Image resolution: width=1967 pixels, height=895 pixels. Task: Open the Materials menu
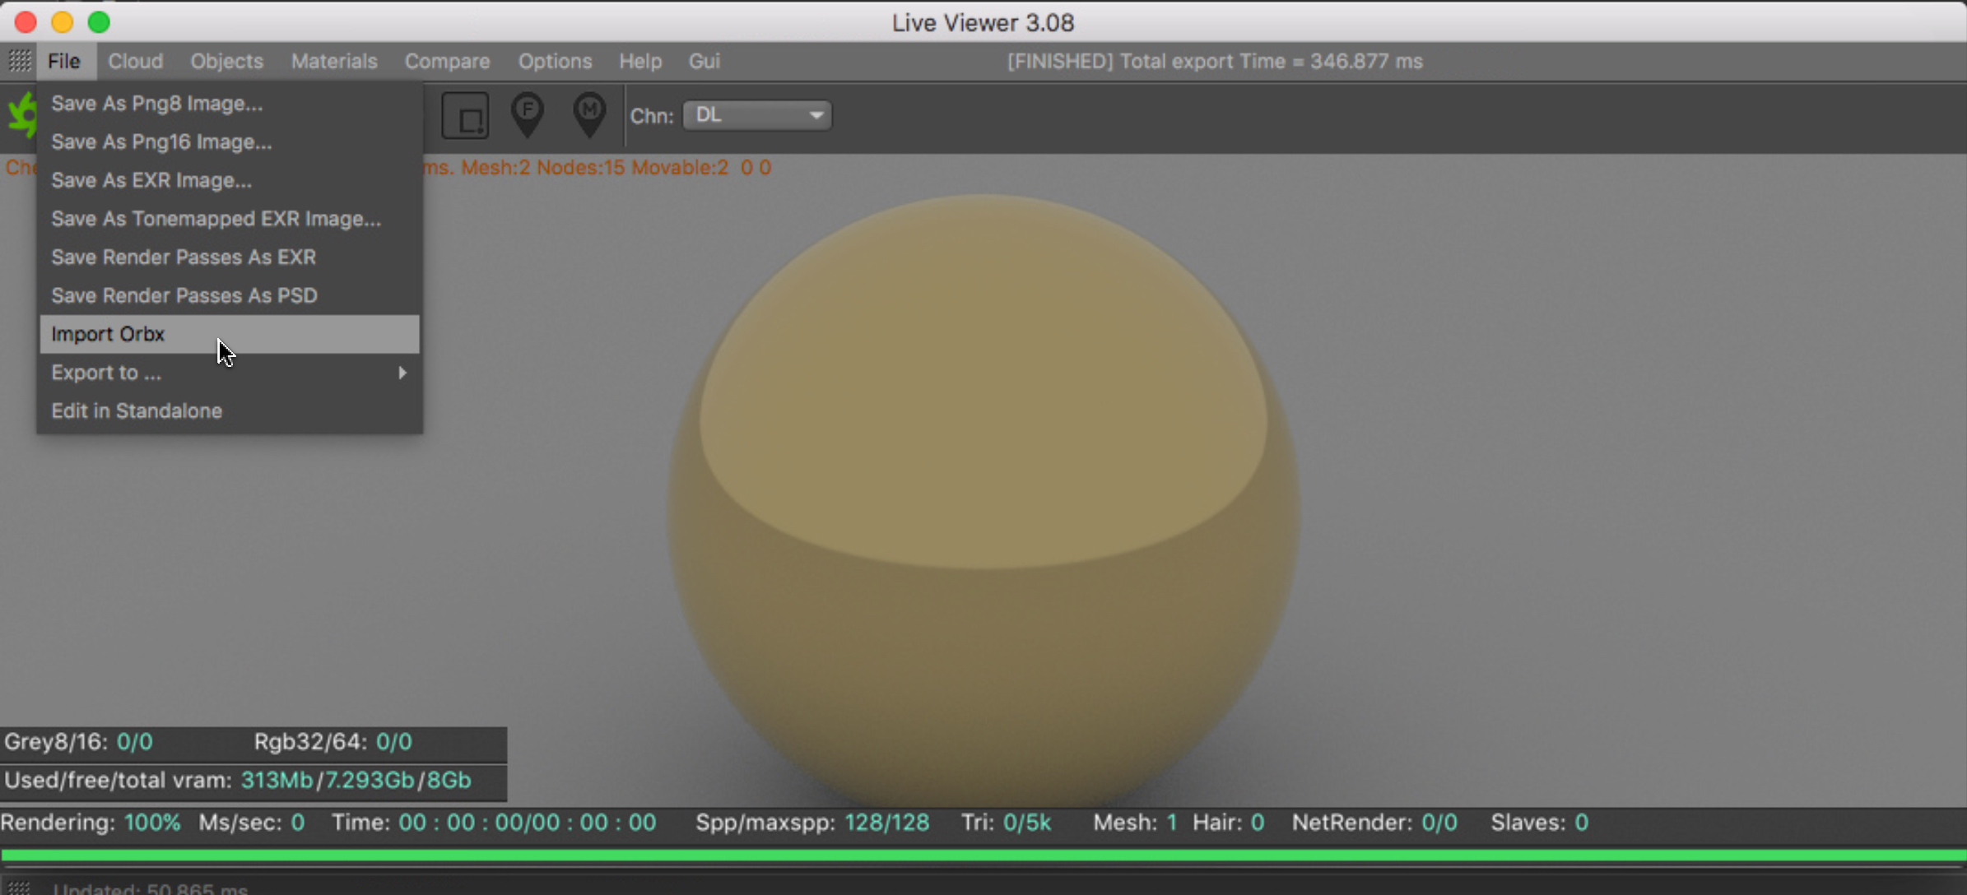click(x=334, y=62)
